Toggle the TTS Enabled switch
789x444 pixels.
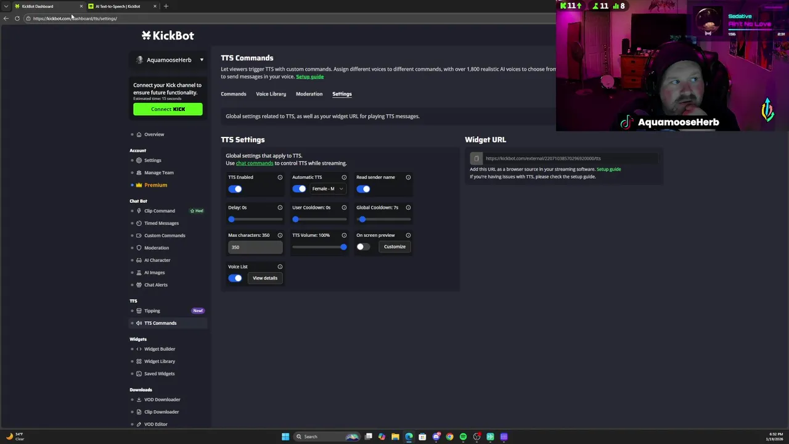[x=235, y=189]
